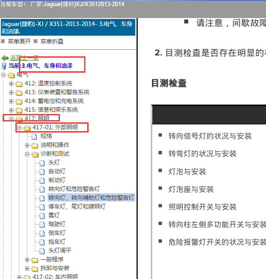This screenshot has width=266, height=279.
Task: Open the 头灯调平 diagnostic page
Action: pyautogui.click(x=60, y=251)
